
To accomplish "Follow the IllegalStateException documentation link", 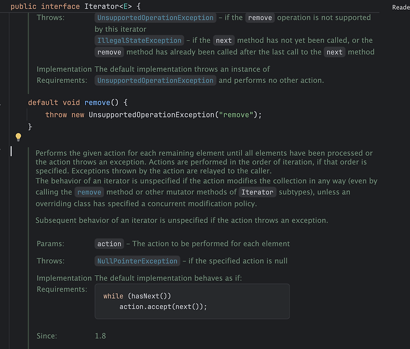I will coord(139,40).
